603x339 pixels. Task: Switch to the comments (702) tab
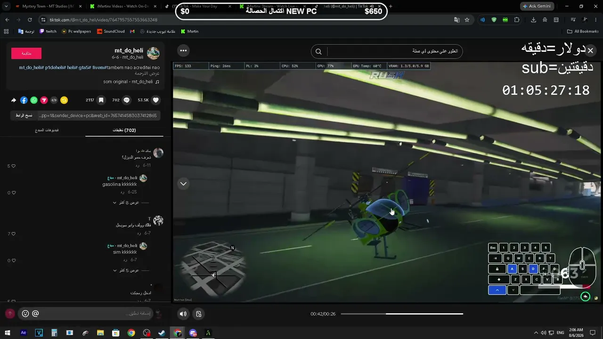click(124, 130)
